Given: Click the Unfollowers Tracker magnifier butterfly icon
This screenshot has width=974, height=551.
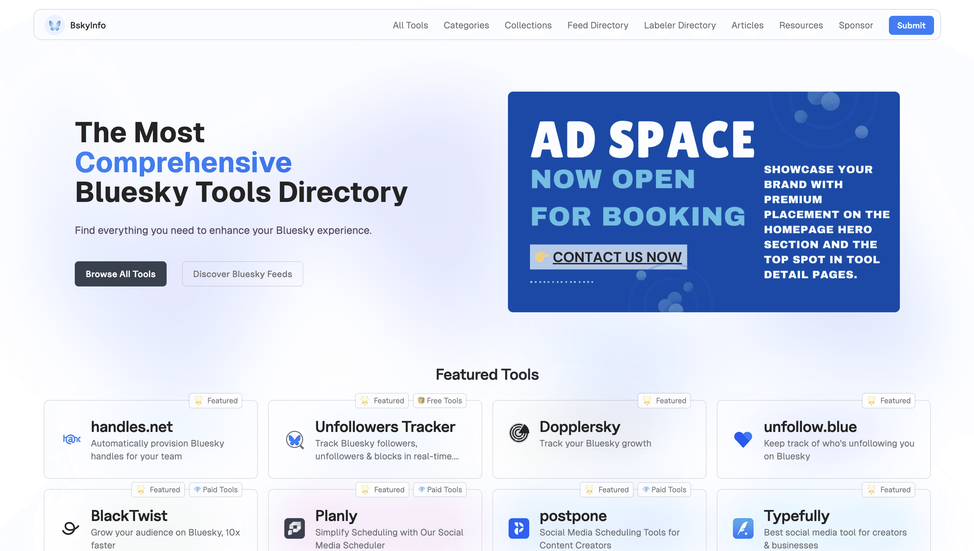Looking at the screenshot, I should tap(295, 439).
